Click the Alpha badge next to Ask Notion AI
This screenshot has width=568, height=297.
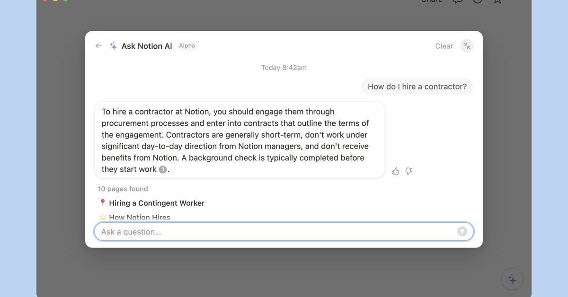click(x=187, y=45)
